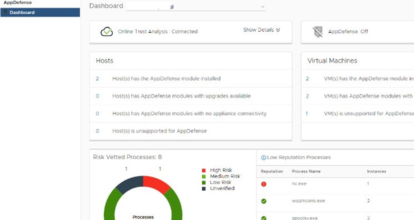Click the red High Risk legend swatch

click(x=204, y=170)
